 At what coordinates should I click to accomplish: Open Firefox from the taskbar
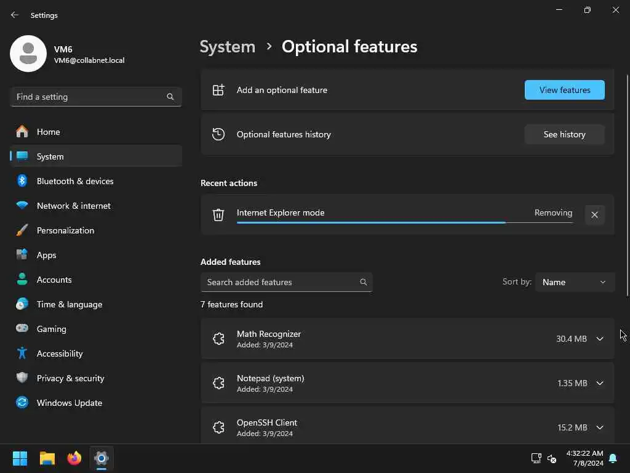click(74, 458)
